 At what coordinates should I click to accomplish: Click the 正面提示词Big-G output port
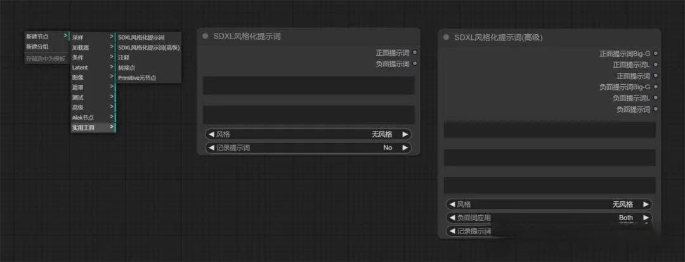(655, 54)
